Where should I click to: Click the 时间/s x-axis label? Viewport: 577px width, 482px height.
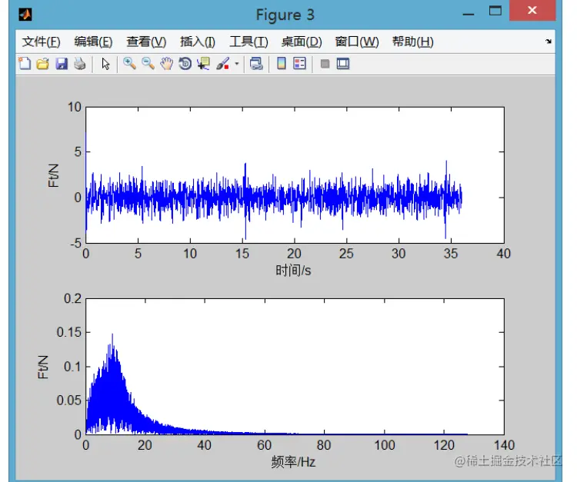(293, 271)
